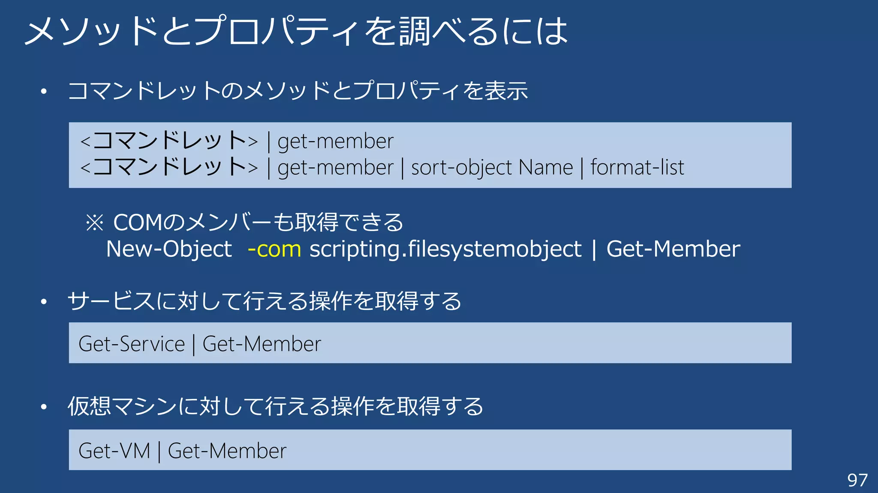Select the first bullet about コマンドレット methods

pos(298,91)
